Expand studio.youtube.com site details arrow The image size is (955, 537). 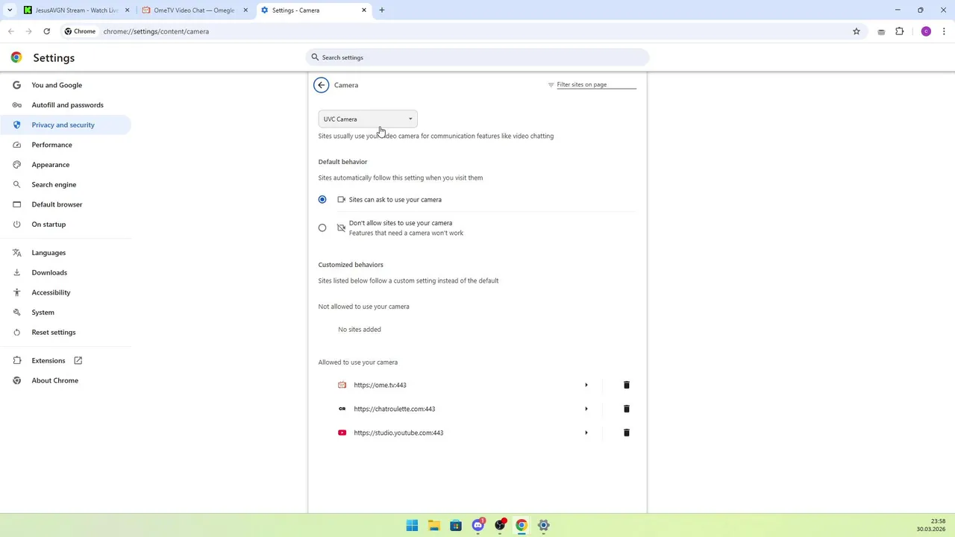click(586, 433)
